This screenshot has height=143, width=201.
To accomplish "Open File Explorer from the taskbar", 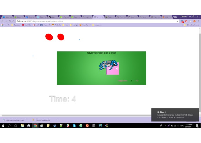I will [x=22, y=126].
